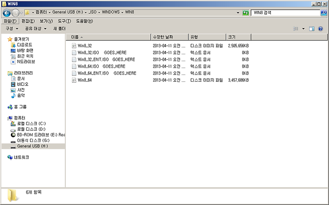Open N드라이브 in favorites
The height and width of the screenshot is (205, 329).
[x=26, y=62]
